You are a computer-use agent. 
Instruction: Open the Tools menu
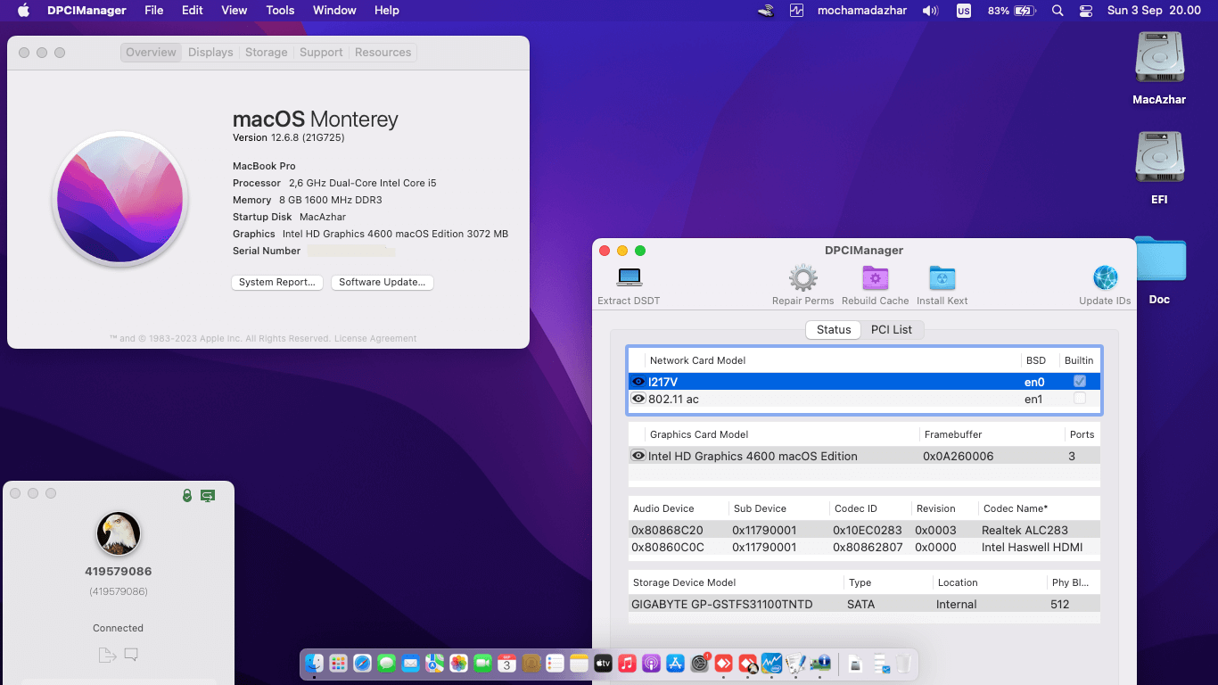pos(280,11)
